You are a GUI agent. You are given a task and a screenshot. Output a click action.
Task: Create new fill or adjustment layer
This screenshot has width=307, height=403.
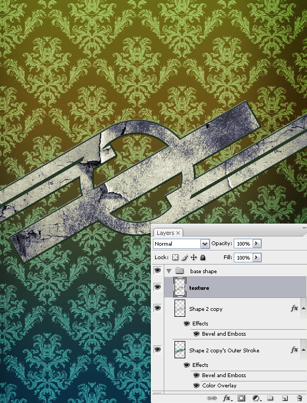pos(256,398)
